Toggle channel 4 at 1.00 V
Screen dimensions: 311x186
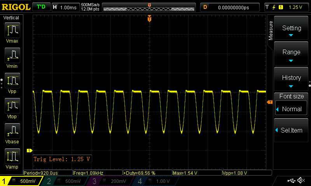tap(156, 181)
